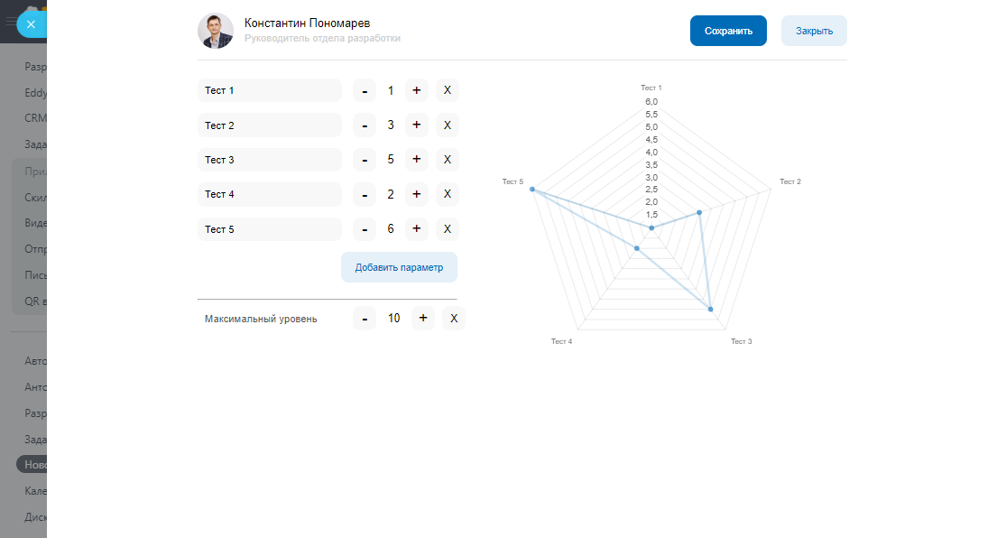Increase Тест 3 value with plus
The width and height of the screenshot is (997, 538).
coord(416,160)
